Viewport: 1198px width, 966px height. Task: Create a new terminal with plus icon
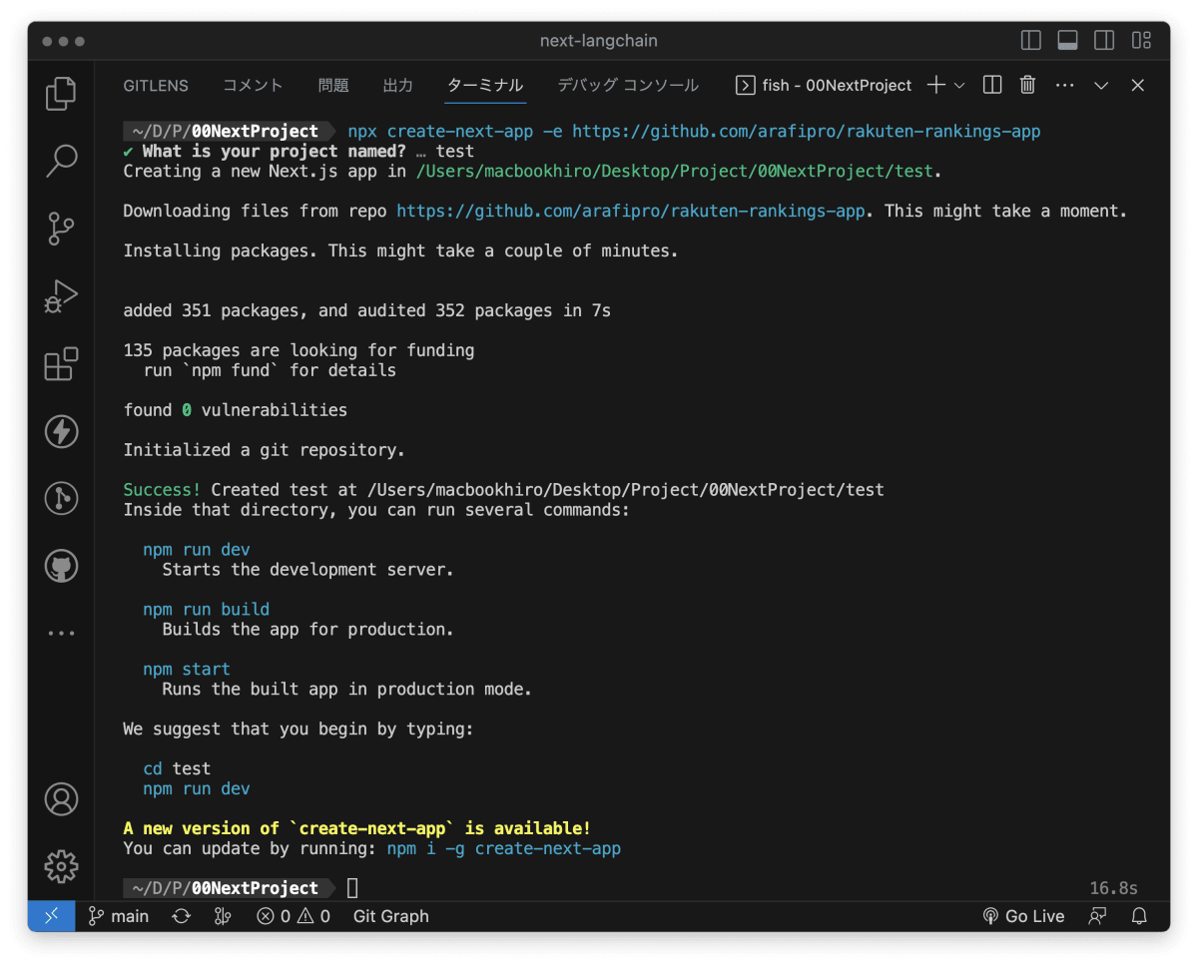935,86
